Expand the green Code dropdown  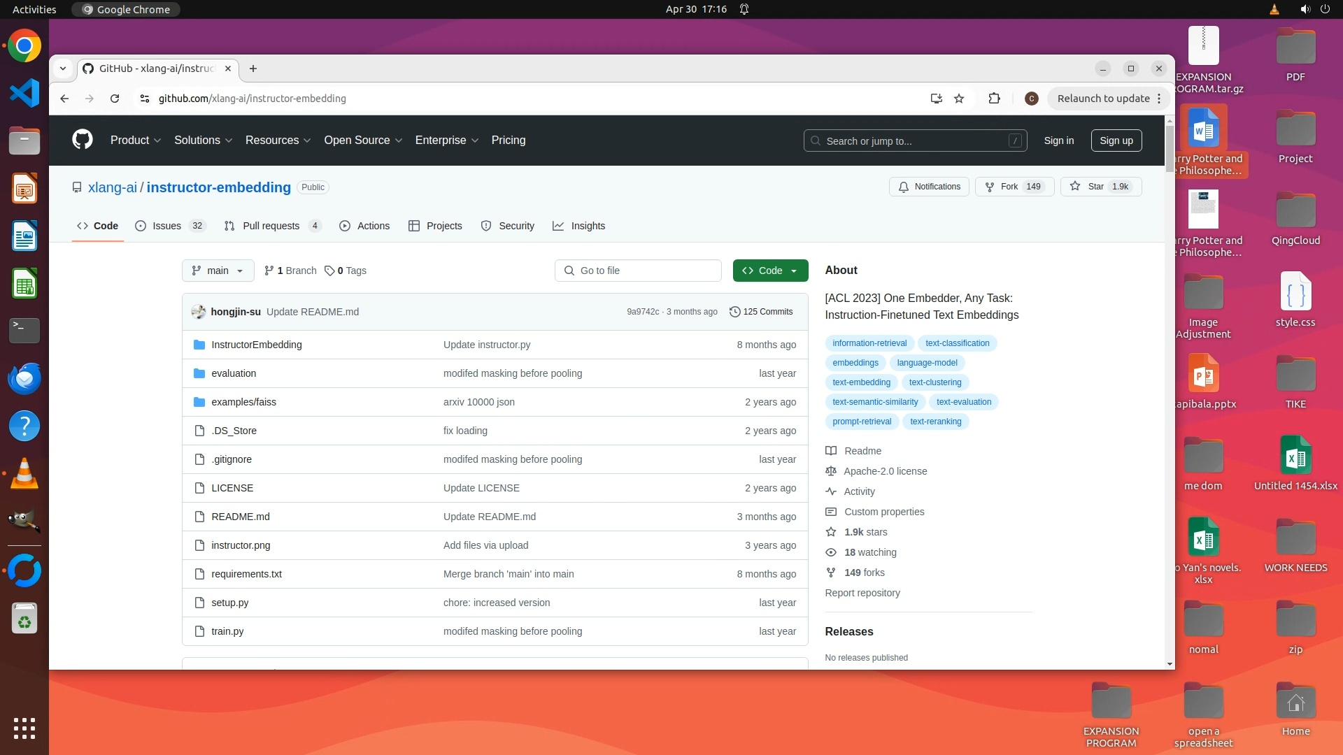click(x=770, y=271)
